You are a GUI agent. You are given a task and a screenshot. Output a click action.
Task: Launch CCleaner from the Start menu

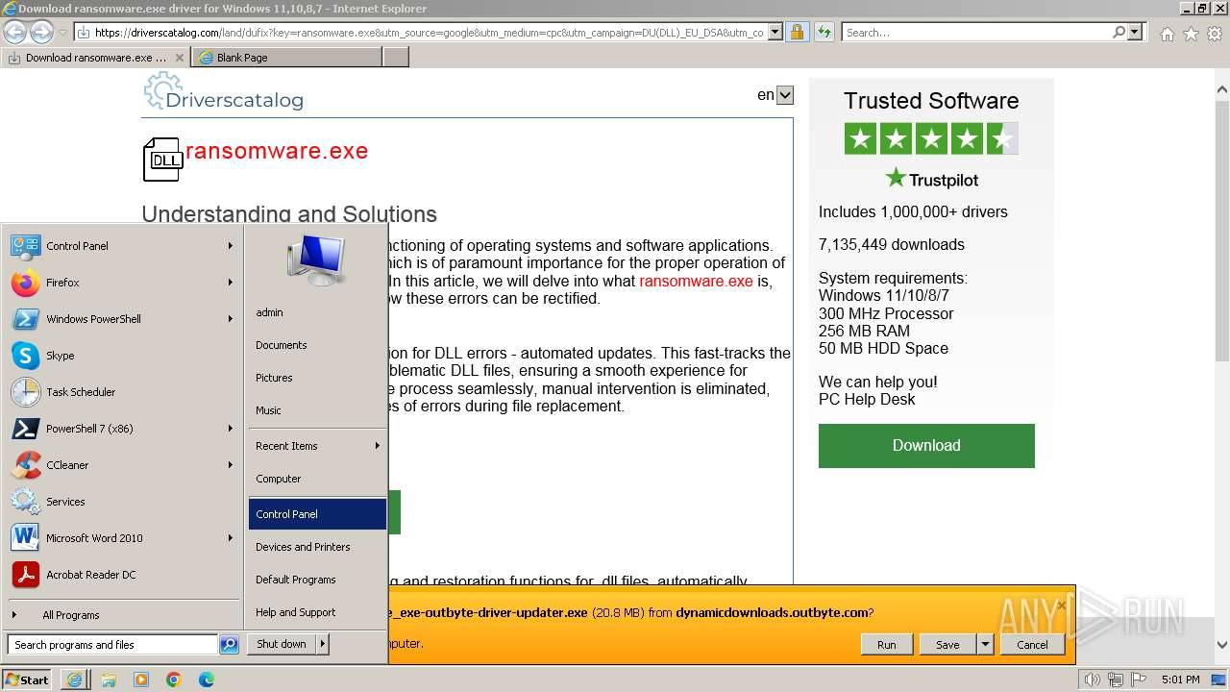121,465
